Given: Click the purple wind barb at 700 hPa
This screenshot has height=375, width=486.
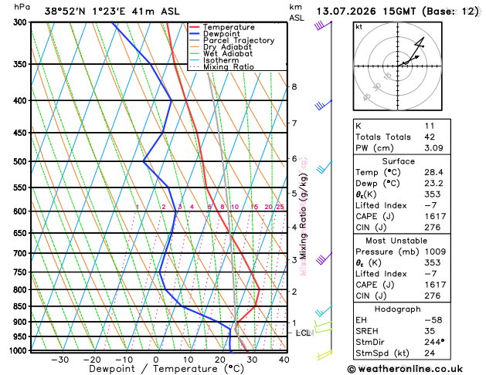Looking at the screenshot, I should 325,258.
